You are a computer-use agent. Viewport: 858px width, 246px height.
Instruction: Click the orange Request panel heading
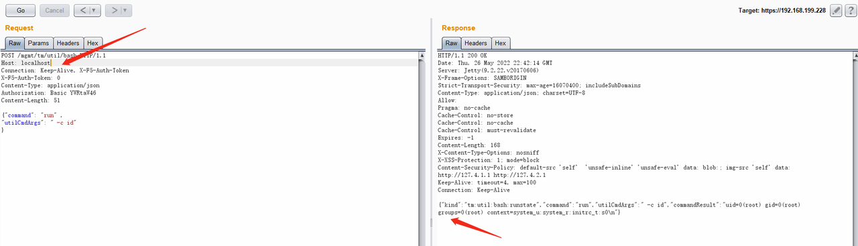[19, 28]
